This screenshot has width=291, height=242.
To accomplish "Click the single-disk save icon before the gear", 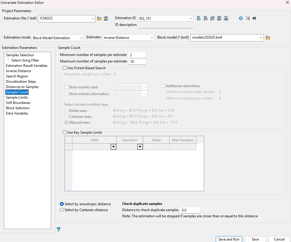I will point(226,18).
